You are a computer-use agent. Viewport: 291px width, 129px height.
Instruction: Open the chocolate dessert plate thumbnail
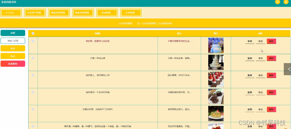pyautogui.click(x=216, y=97)
